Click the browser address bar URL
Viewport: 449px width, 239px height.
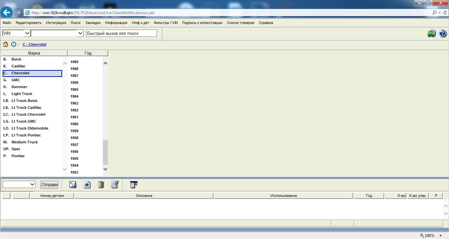coord(93,13)
